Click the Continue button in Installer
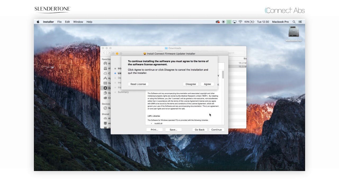This screenshot has width=339, height=190. pyautogui.click(x=216, y=130)
